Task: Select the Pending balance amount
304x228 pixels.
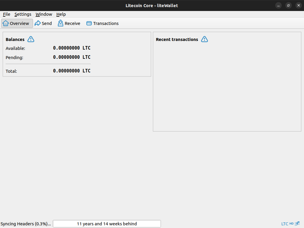Action: pos(72,57)
